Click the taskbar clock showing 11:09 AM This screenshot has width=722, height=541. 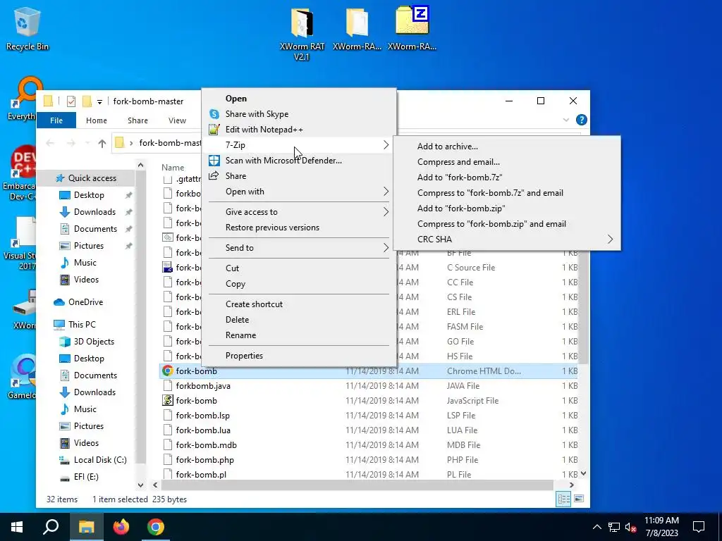(x=661, y=527)
